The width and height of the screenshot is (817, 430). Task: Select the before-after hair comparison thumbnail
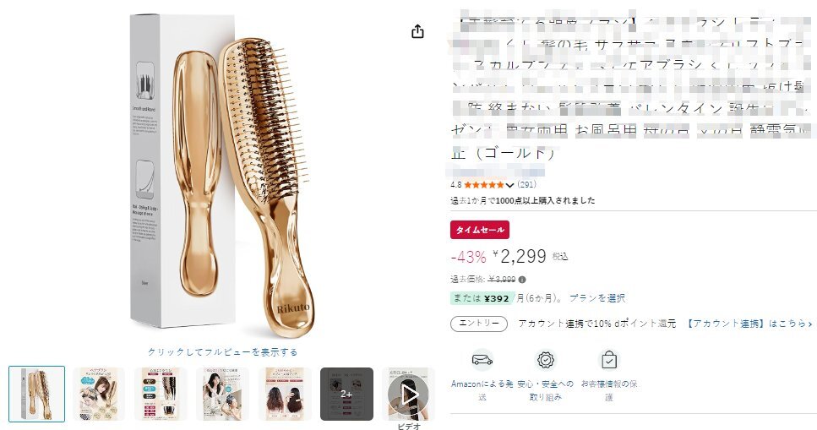point(285,394)
